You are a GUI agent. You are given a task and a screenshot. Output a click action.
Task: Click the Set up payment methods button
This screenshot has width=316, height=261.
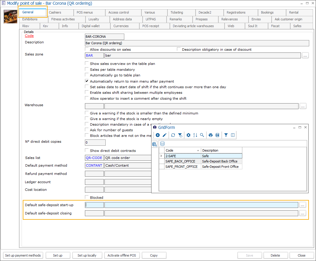(x=23, y=255)
